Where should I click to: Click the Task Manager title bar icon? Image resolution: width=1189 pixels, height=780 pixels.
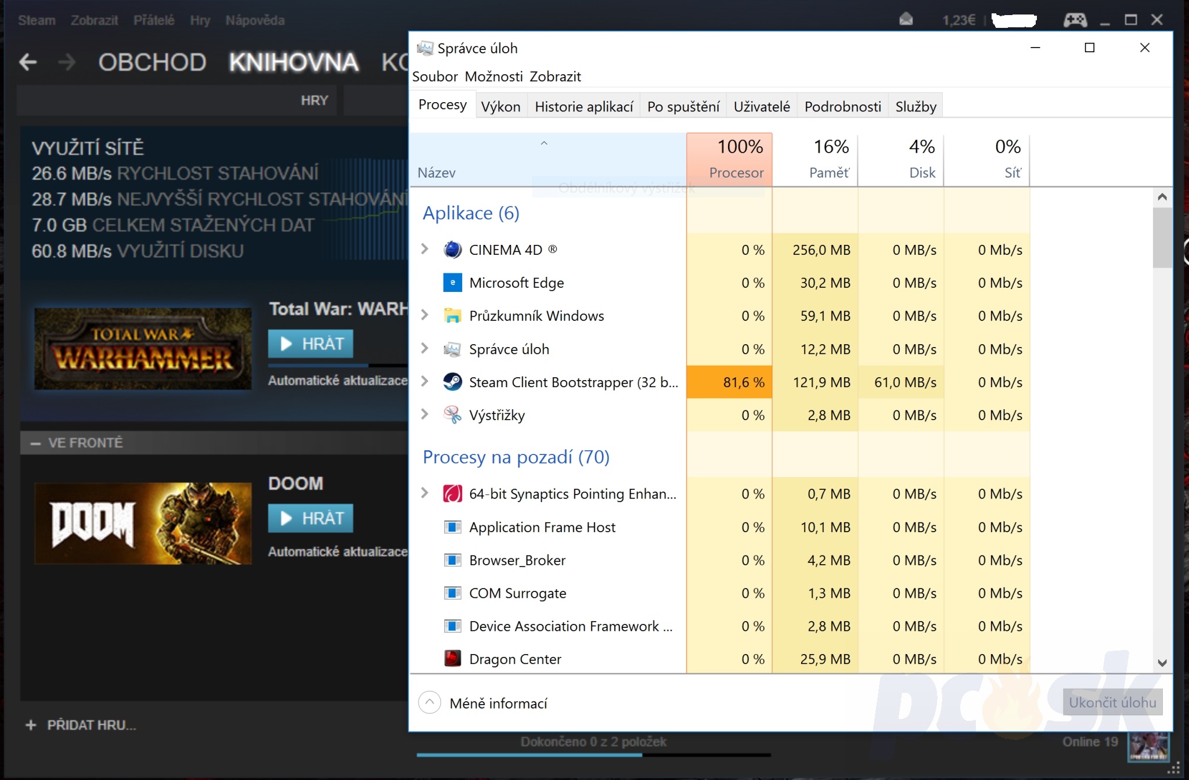[x=425, y=48]
